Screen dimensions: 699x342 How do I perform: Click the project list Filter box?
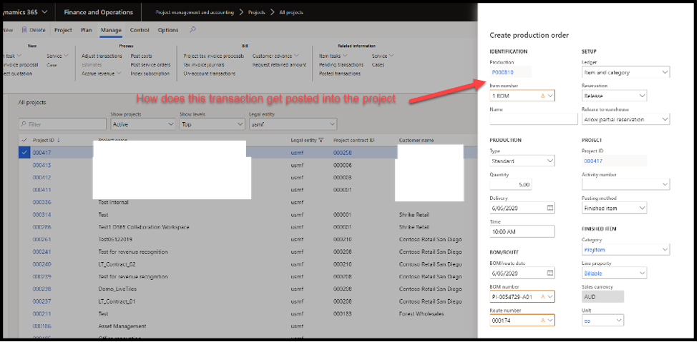click(x=63, y=124)
